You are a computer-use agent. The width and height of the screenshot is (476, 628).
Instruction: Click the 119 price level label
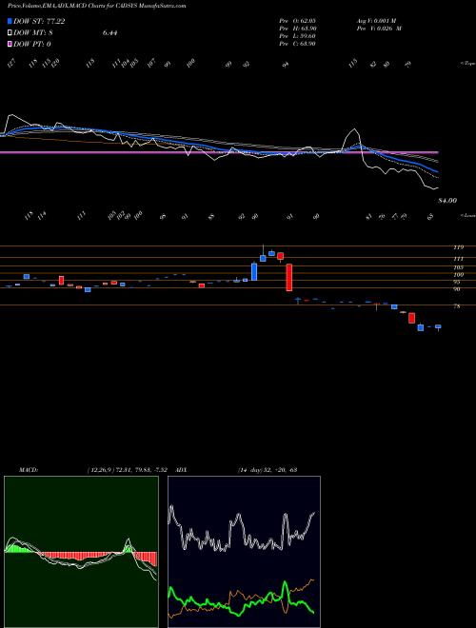458,247
